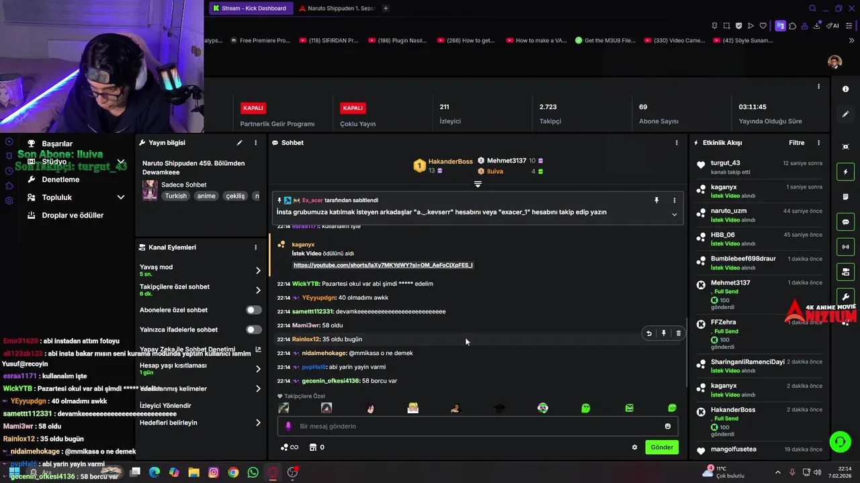Screen dimensions: 860x483
Task: Open Etkinlik Akışı three-dot menu
Action: (818, 143)
